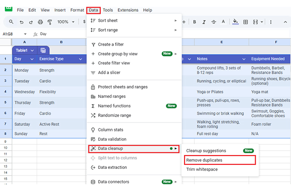Image resolution: width=291 pixels, height=193 pixels.
Task: Choose Remove duplicates from submenu
Action: pos(204,160)
